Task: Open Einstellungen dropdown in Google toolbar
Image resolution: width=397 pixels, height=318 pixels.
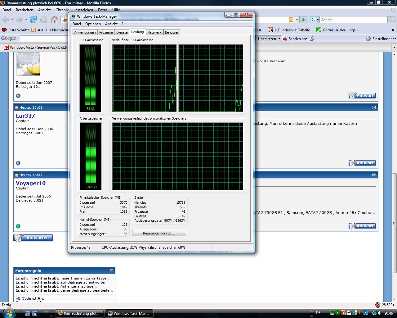Action: (395, 39)
